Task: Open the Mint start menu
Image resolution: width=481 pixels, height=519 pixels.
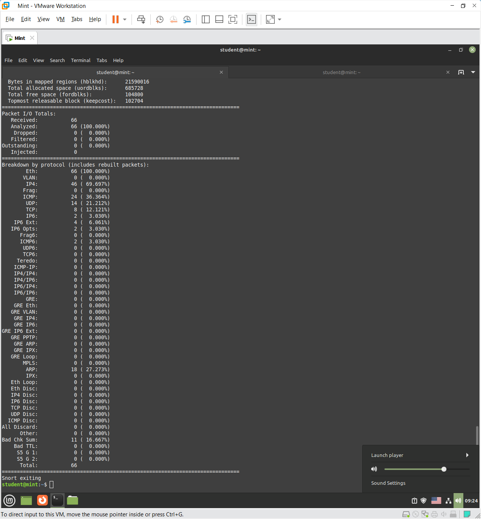Action: click(9, 500)
